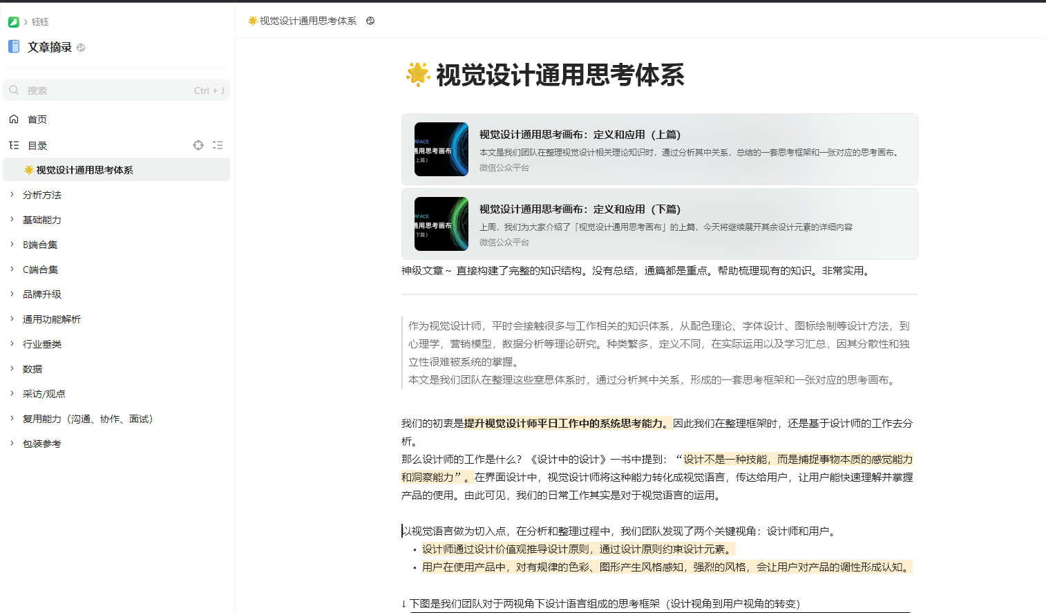This screenshot has width=1046, height=613.
Task: Click the magnifier search icon
Action: tap(14, 90)
